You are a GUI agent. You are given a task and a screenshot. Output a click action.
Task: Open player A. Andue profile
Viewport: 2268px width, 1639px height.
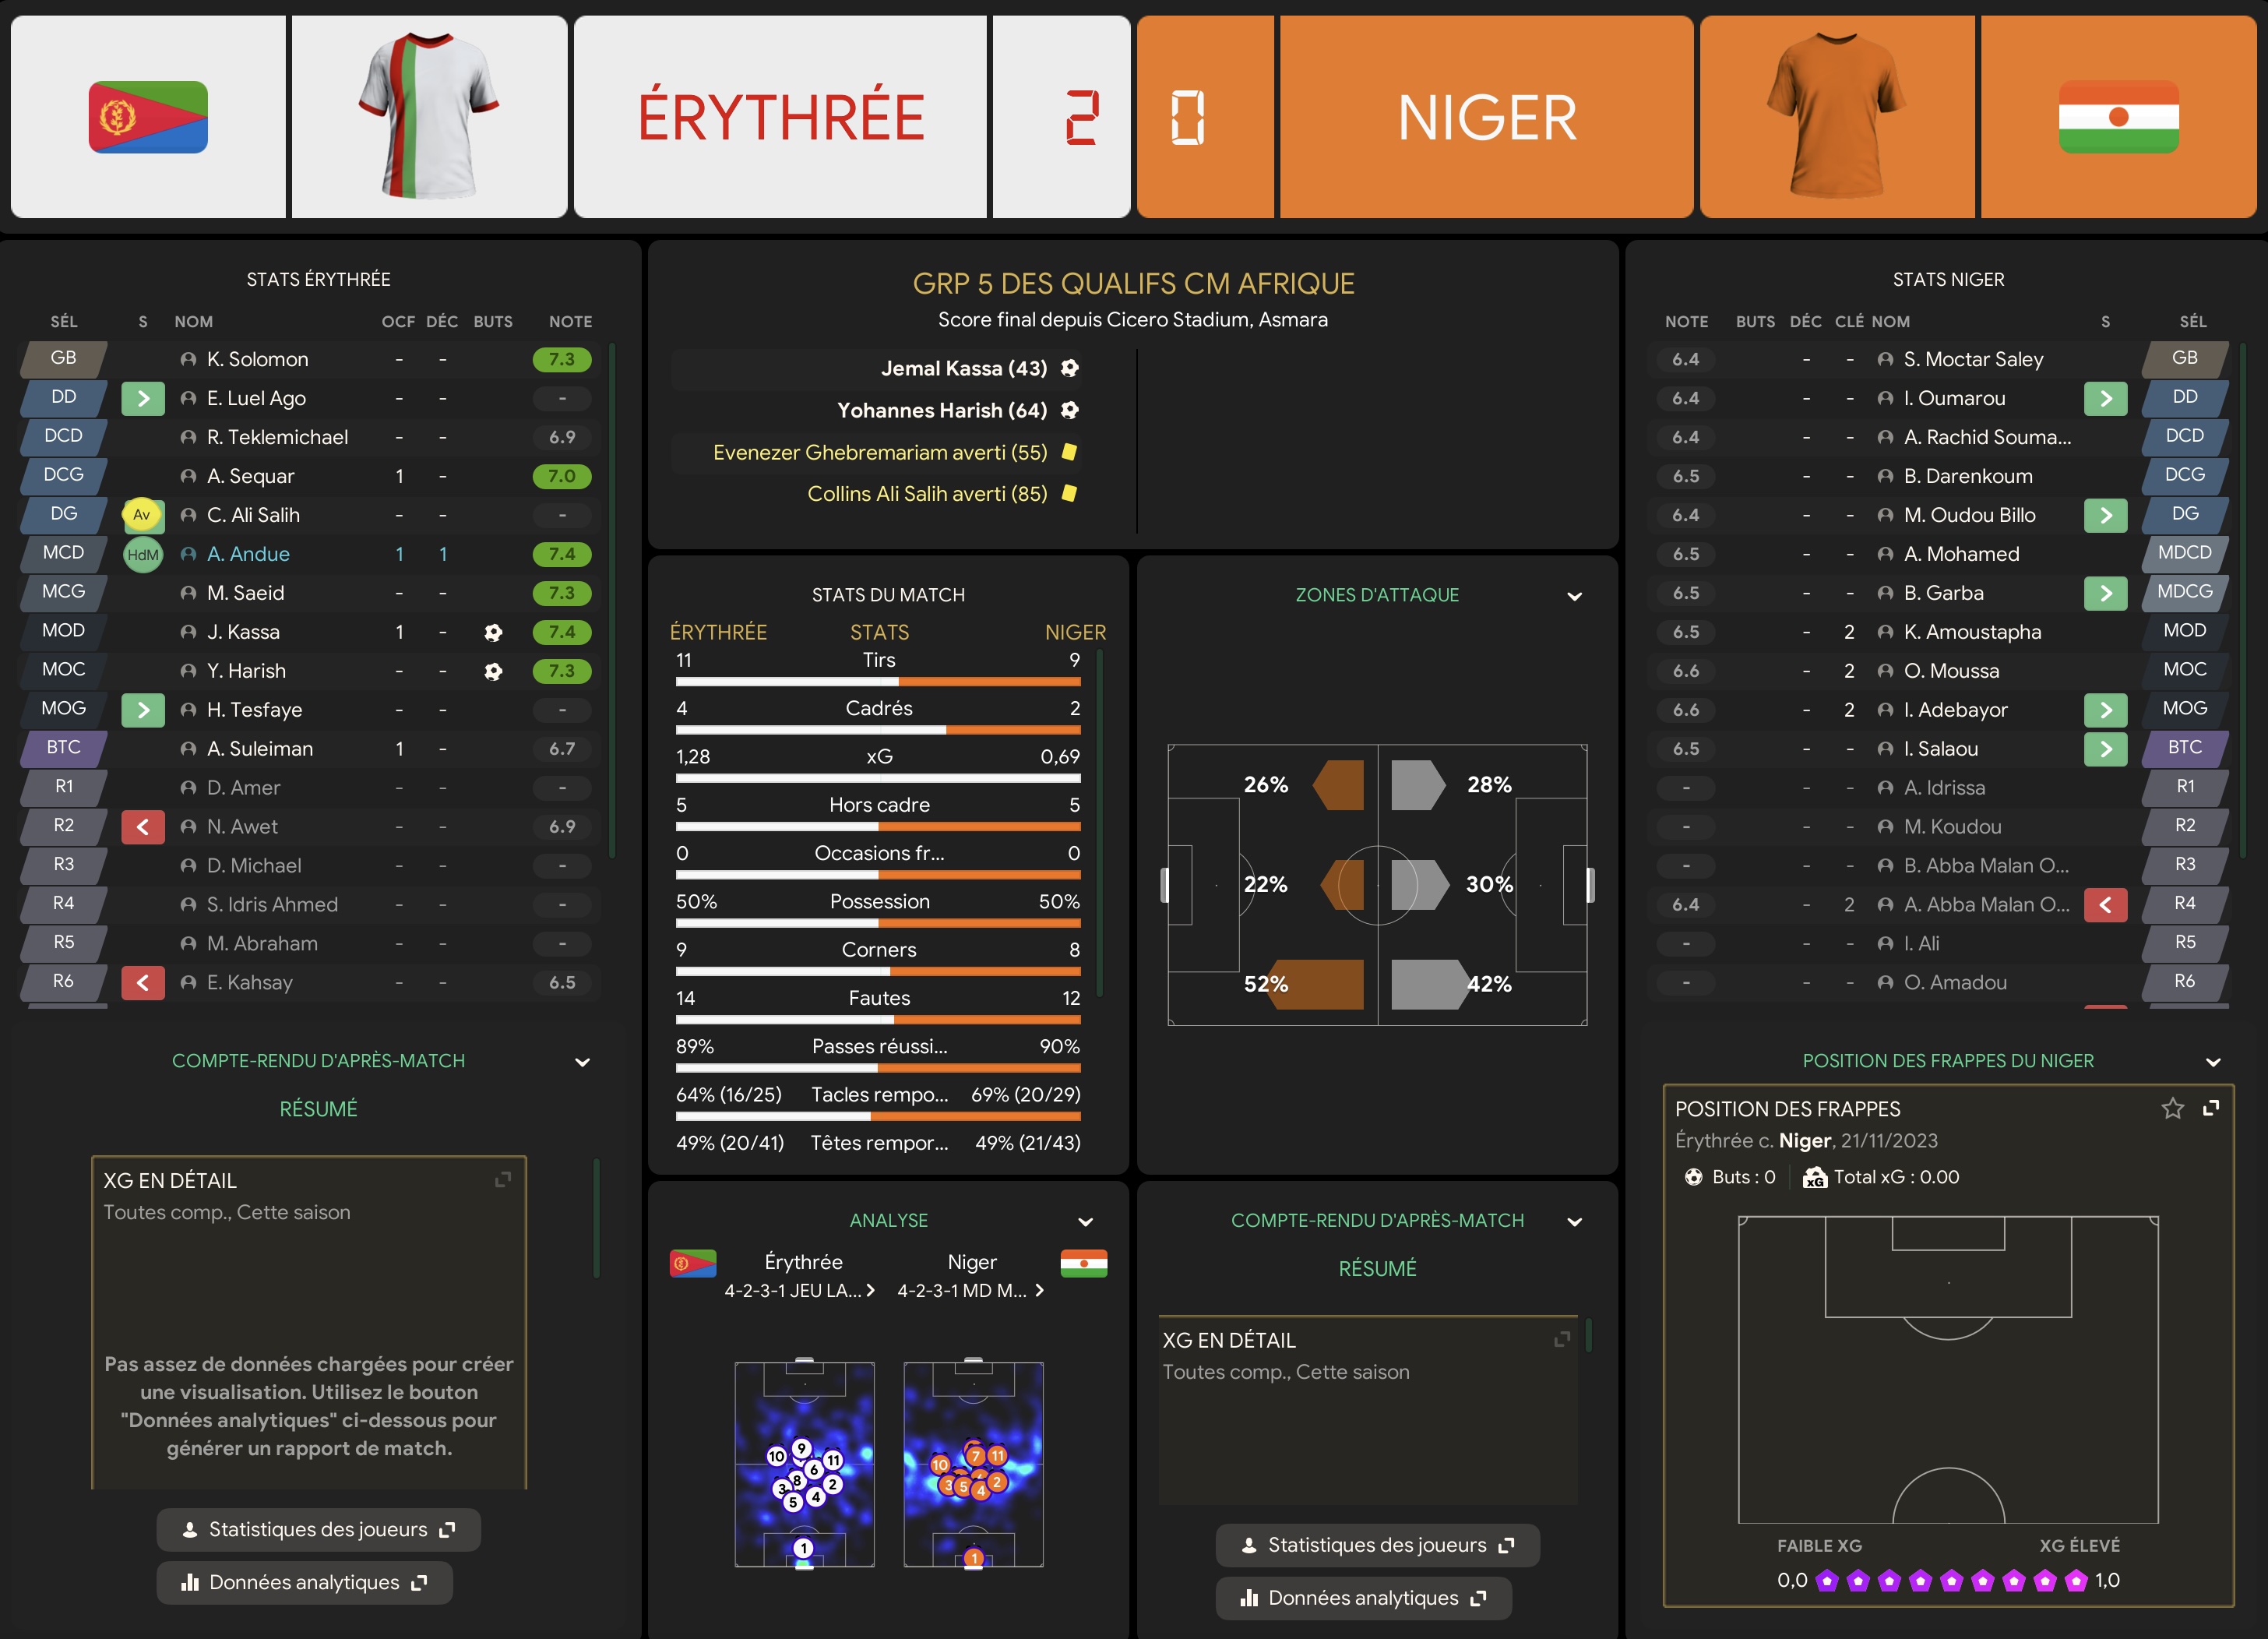tap(248, 554)
